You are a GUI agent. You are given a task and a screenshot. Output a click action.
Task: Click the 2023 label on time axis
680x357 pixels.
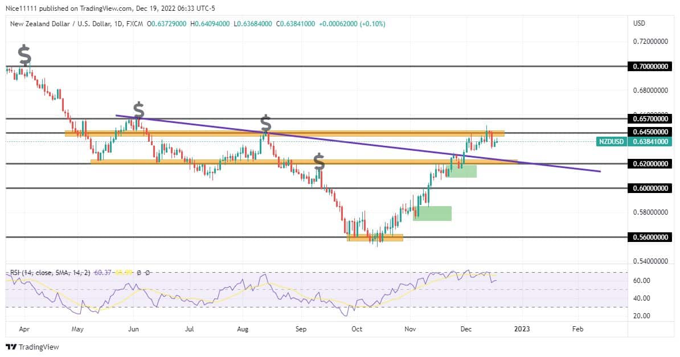tap(522, 329)
